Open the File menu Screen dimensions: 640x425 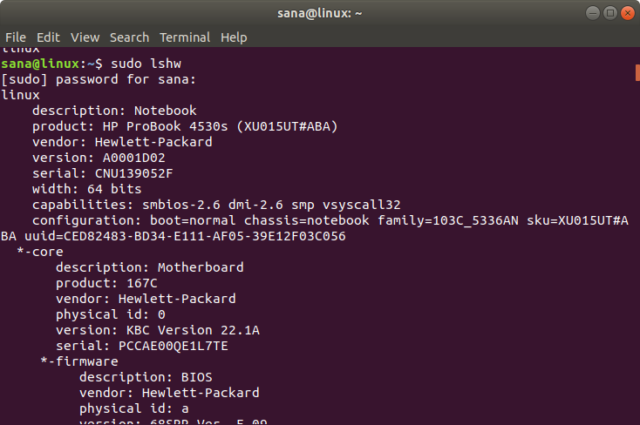(16, 37)
